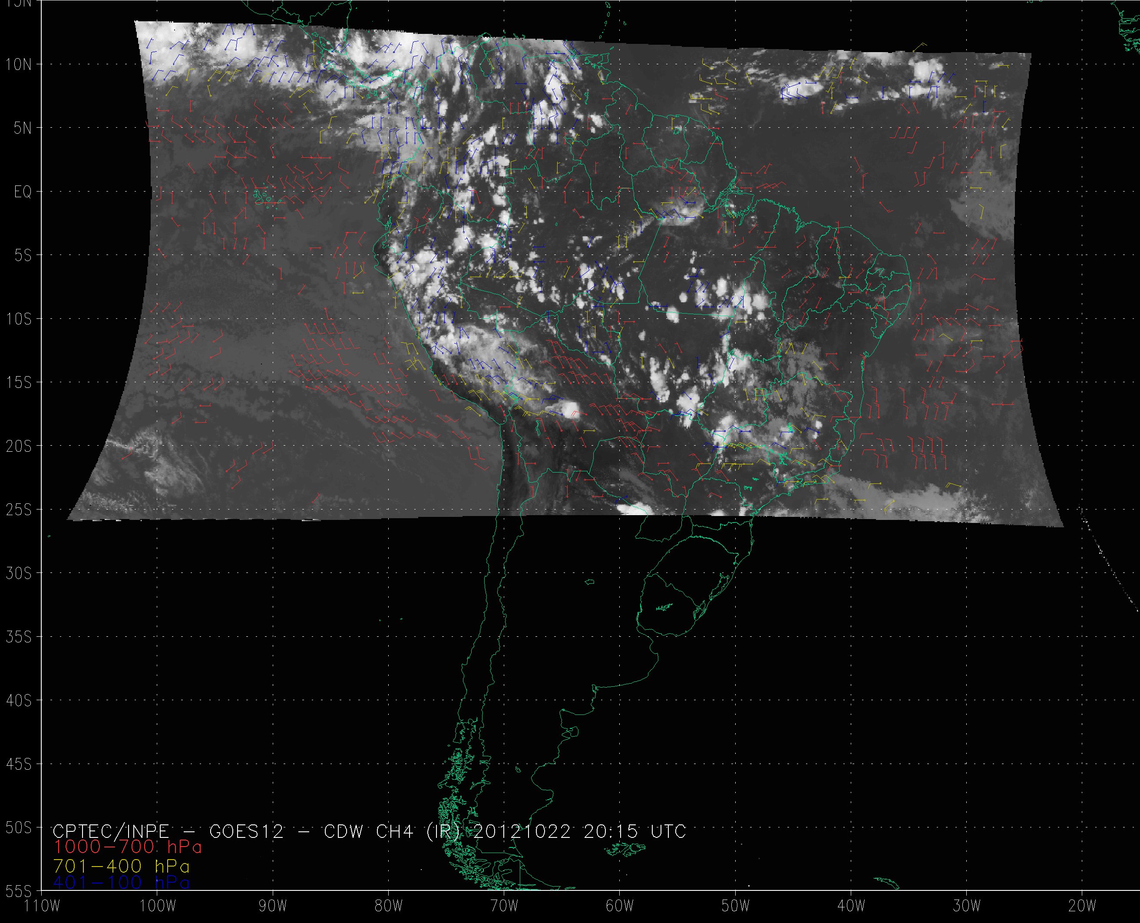The height and width of the screenshot is (923, 1140).
Task: Click the "50S" latitude label
Action: pos(19,828)
